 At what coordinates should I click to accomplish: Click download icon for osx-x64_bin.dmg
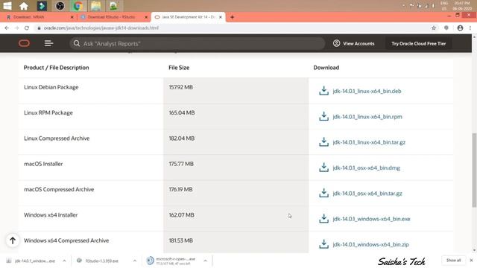point(323,167)
